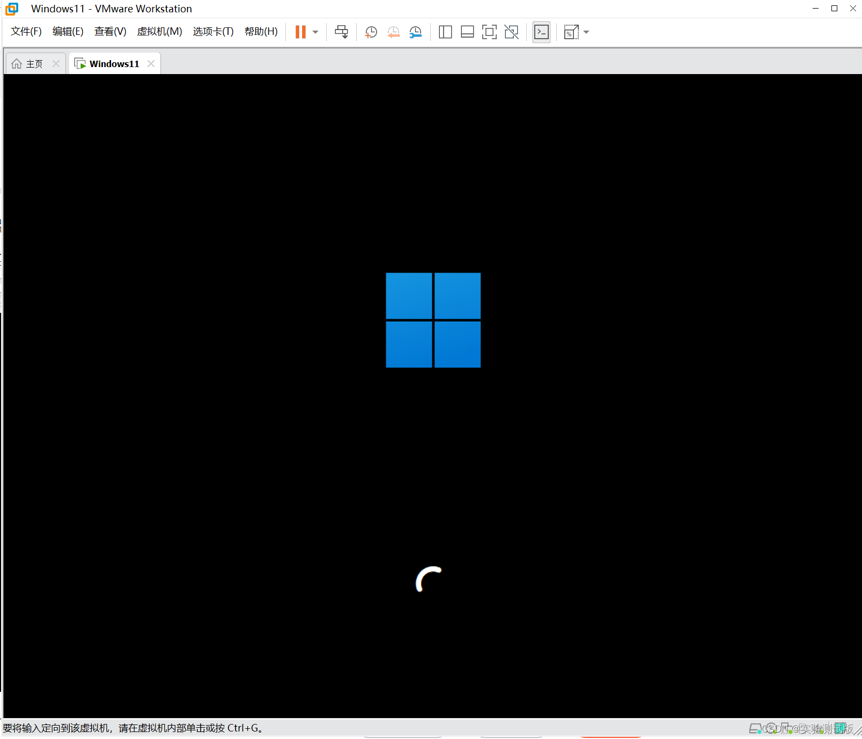The image size is (862, 739).
Task: Open the 帮助(H) menu
Action: coord(261,31)
